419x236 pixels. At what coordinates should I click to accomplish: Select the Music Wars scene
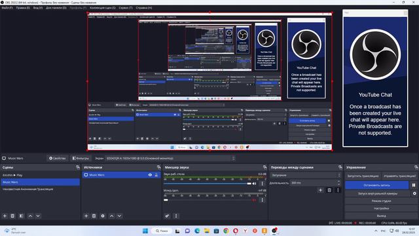(41, 182)
